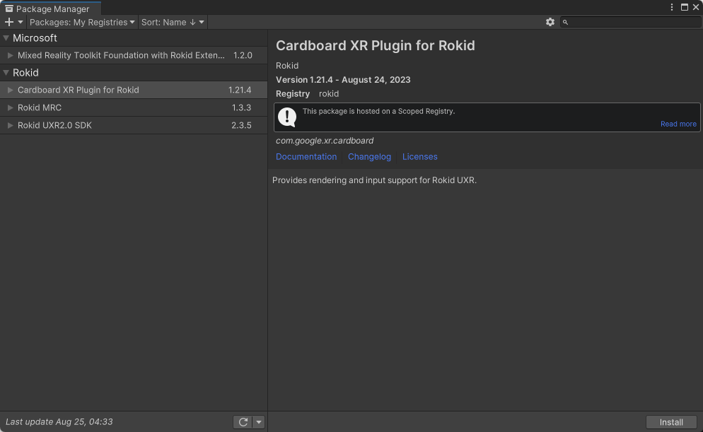Open the Documentation link
Viewport: 703px width, 432px height.
[306, 157]
